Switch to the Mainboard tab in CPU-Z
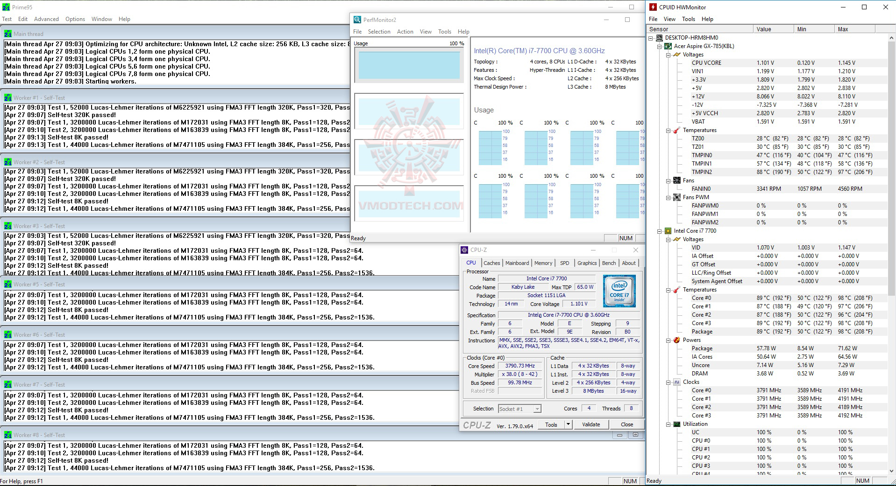 tap(517, 263)
